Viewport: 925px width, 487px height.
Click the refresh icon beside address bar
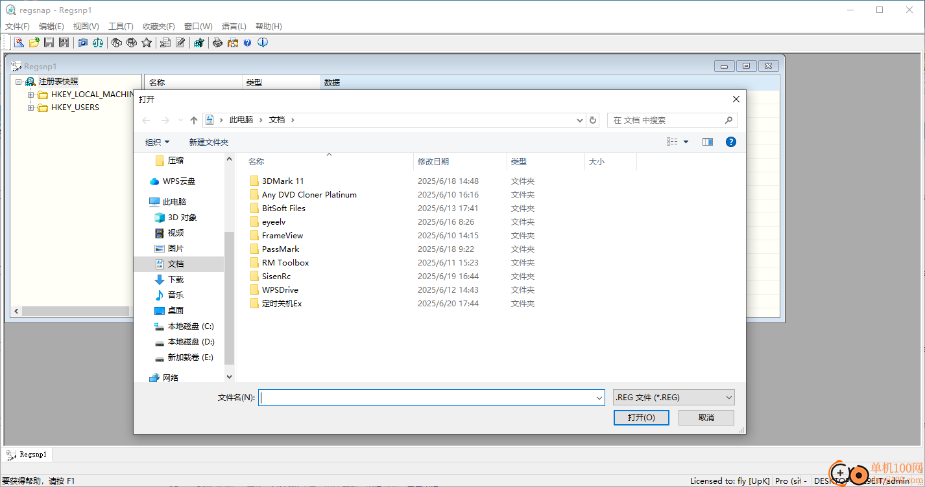click(x=593, y=120)
